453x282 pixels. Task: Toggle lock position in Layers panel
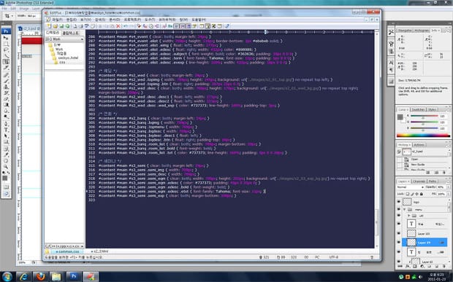pyautogui.click(x=416, y=194)
